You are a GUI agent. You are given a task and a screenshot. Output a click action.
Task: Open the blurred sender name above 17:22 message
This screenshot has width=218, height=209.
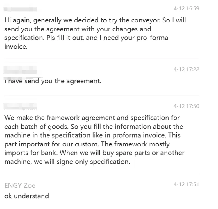[x=20, y=70]
